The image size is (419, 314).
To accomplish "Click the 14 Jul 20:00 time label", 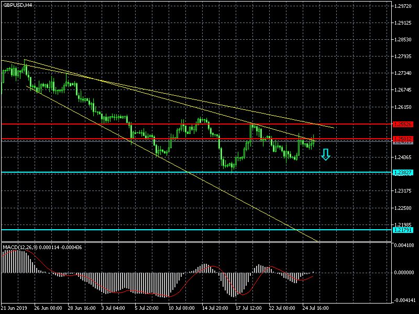I will pos(215,308).
